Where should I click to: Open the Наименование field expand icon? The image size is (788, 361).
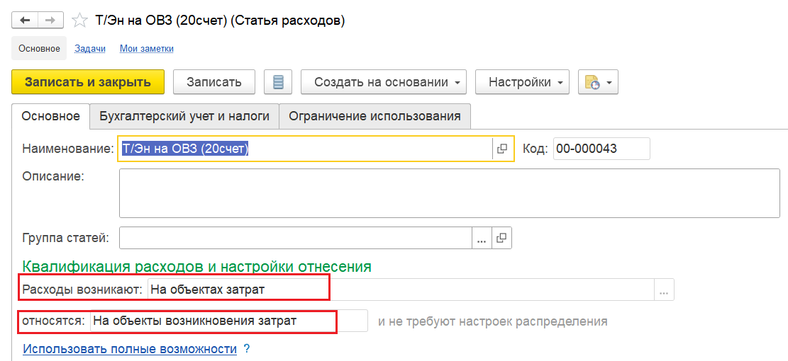501,149
